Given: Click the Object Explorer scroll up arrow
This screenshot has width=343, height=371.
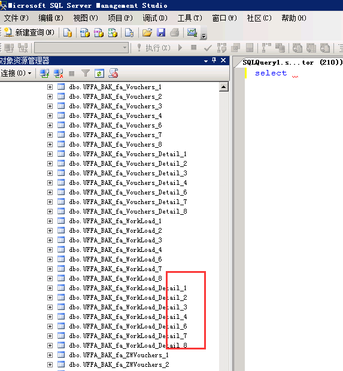Looking at the screenshot, I should (223, 87).
